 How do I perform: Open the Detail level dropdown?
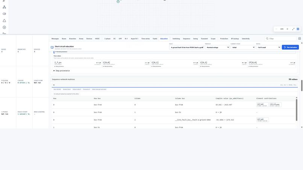pos(268,47)
